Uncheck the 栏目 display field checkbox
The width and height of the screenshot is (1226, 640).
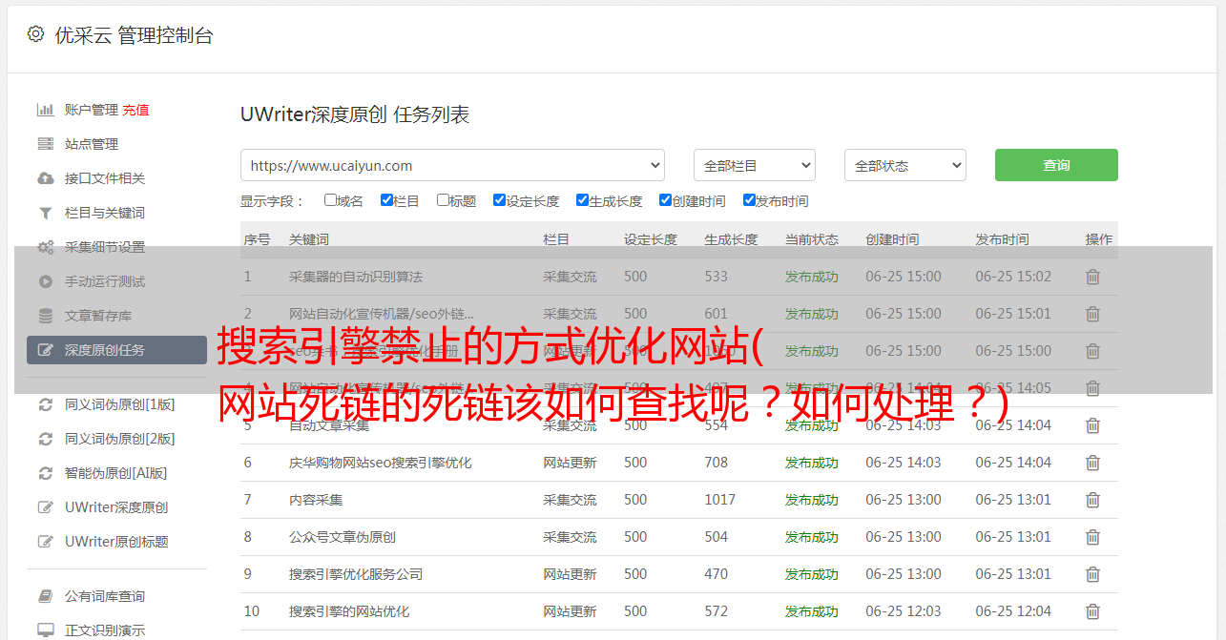click(x=386, y=200)
